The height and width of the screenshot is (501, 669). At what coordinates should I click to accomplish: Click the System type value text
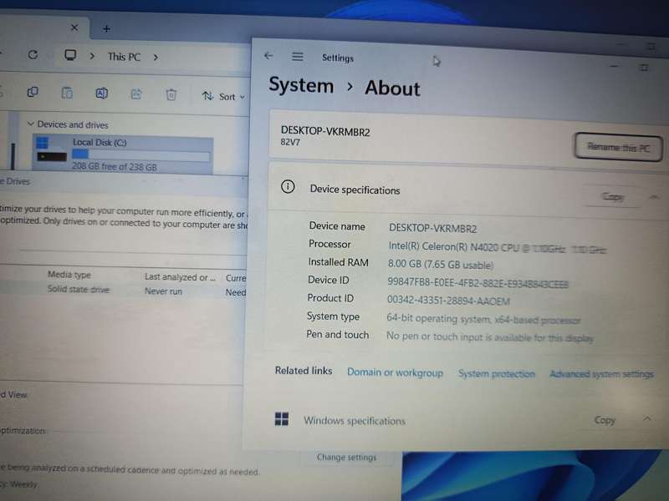483,319
